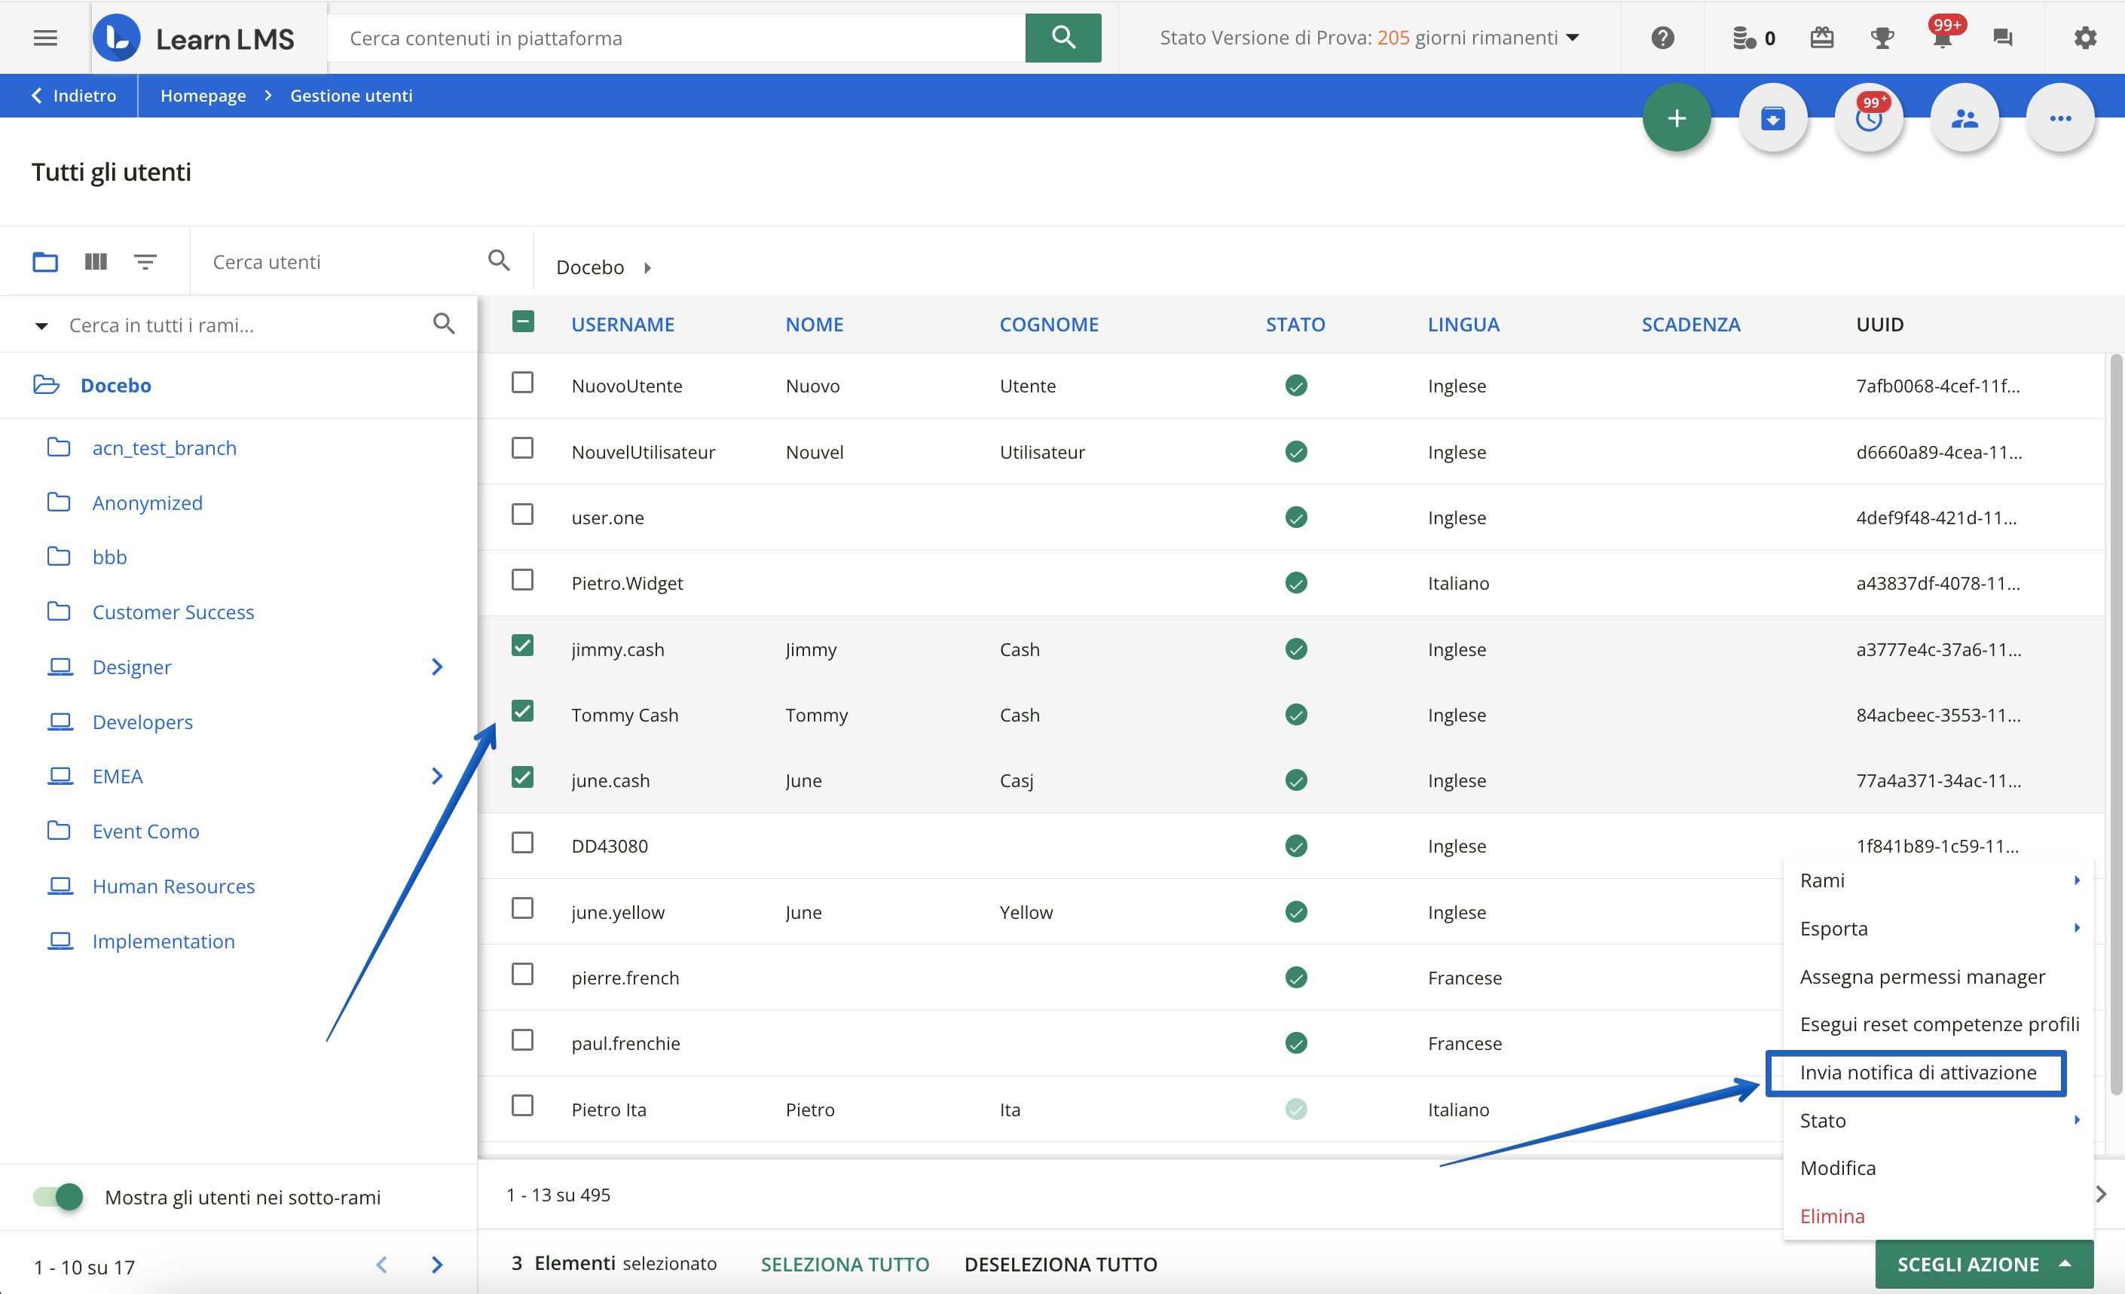Click the help question mark icon
Screen dimensions: 2125x1294
tap(1662, 38)
